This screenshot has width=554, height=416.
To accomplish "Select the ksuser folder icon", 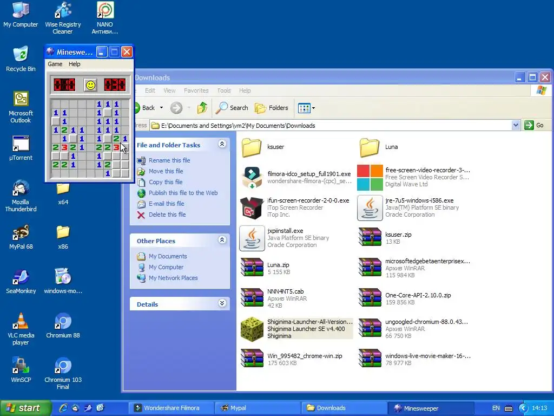I will 252,147.
